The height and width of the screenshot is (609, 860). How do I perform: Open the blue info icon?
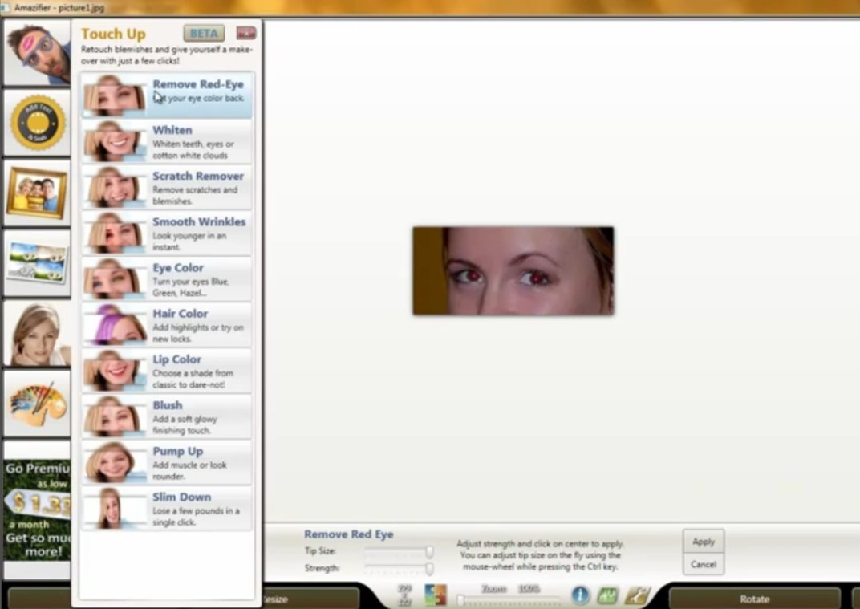[x=580, y=595]
